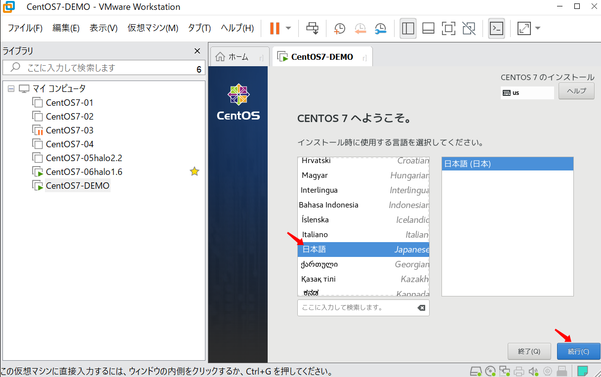Screen dimensions: 601x377
Task: Choose Italiano Italian language
Action: pos(363,235)
